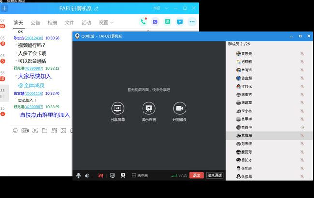314x198 pixels.
Task: Open the emoji picker in chat toolbar
Action: tap(15, 130)
